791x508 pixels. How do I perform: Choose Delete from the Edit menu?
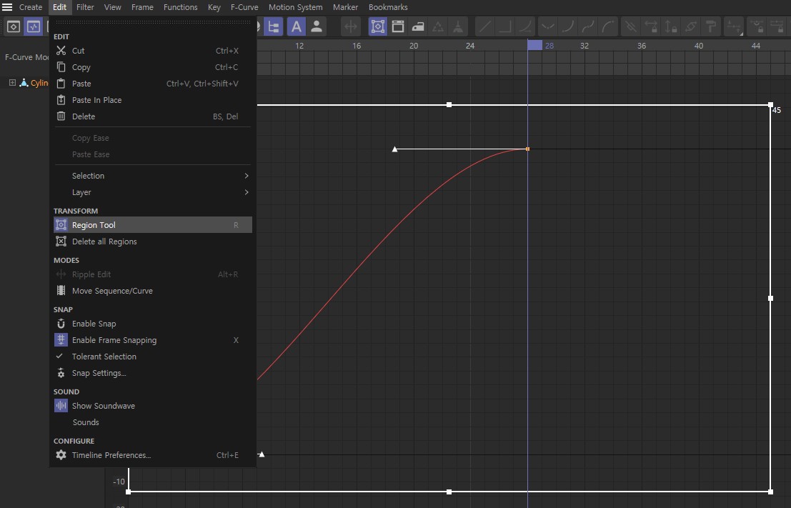(153, 116)
